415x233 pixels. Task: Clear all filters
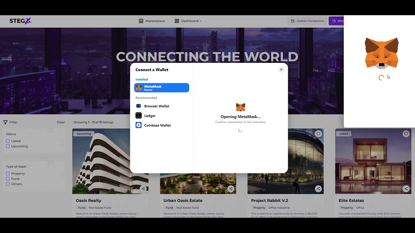(x=61, y=122)
